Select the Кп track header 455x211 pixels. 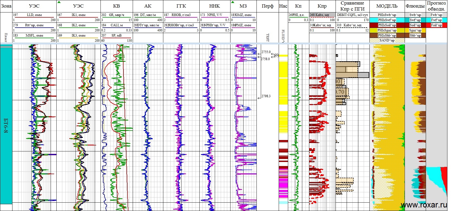click(298, 6)
